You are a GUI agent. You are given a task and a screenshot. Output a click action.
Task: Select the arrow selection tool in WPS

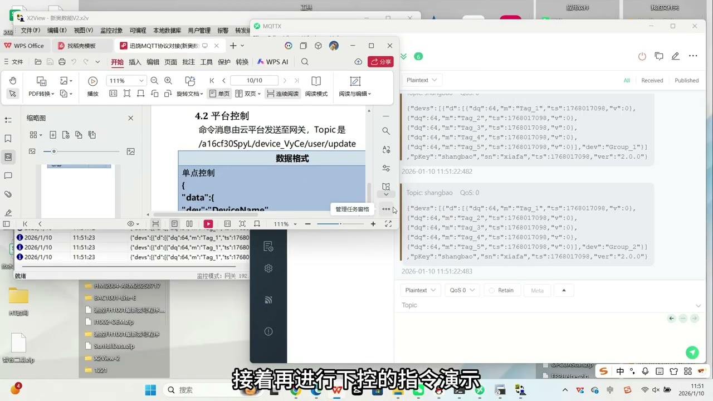coord(12,94)
